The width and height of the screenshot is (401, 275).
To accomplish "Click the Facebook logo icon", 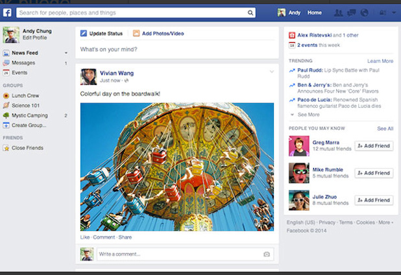I will coord(7,12).
